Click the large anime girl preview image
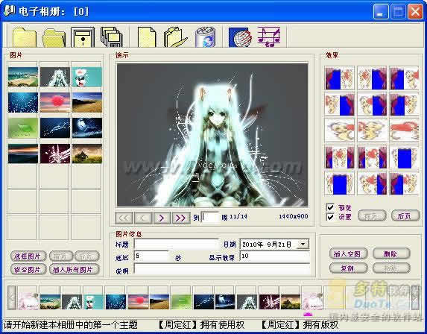Viewport: 427px width, 334px height. (212, 135)
